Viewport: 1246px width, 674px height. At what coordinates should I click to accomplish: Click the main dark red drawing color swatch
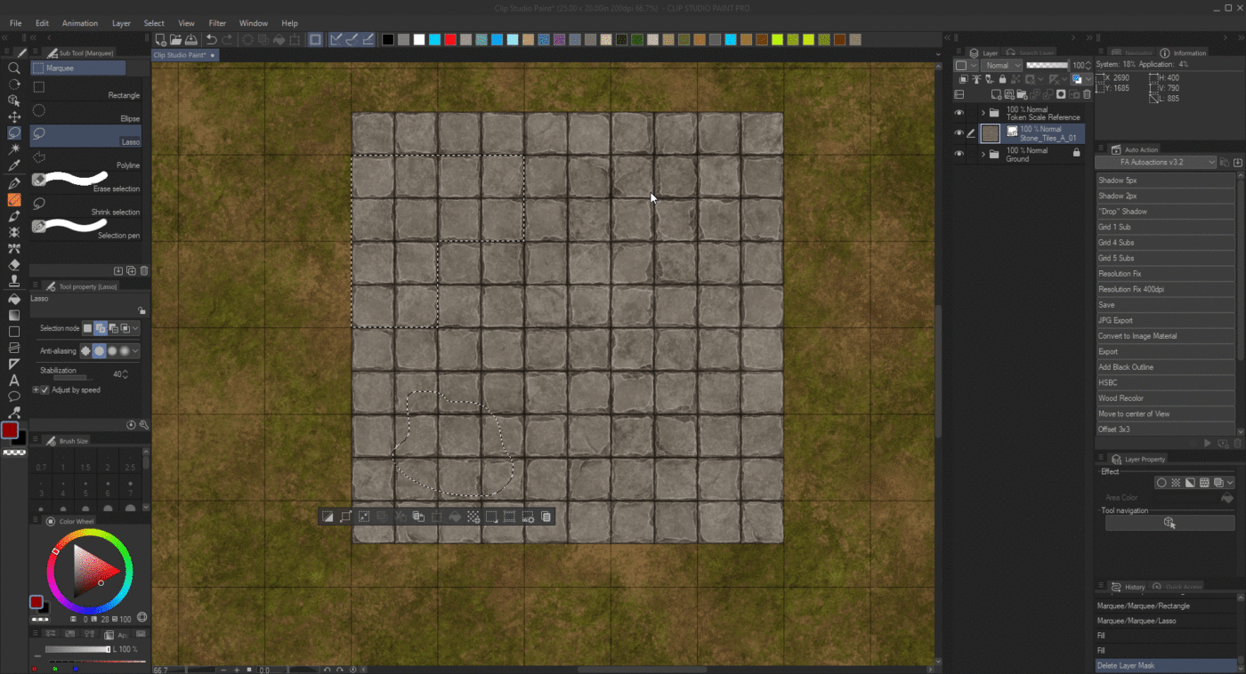tap(10, 430)
